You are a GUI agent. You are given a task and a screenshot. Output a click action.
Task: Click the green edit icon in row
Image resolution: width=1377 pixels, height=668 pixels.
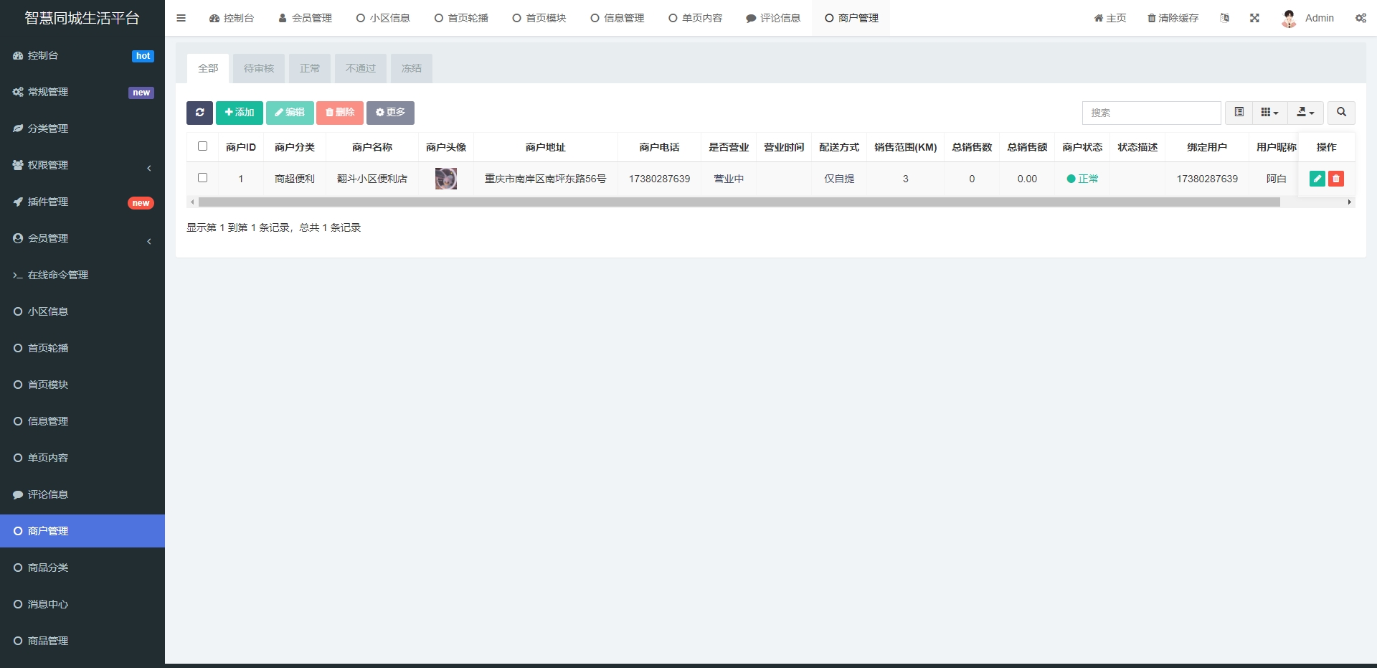[1317, 179]
